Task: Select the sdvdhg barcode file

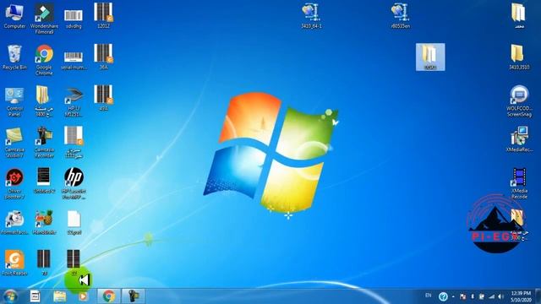Action: 74,19
